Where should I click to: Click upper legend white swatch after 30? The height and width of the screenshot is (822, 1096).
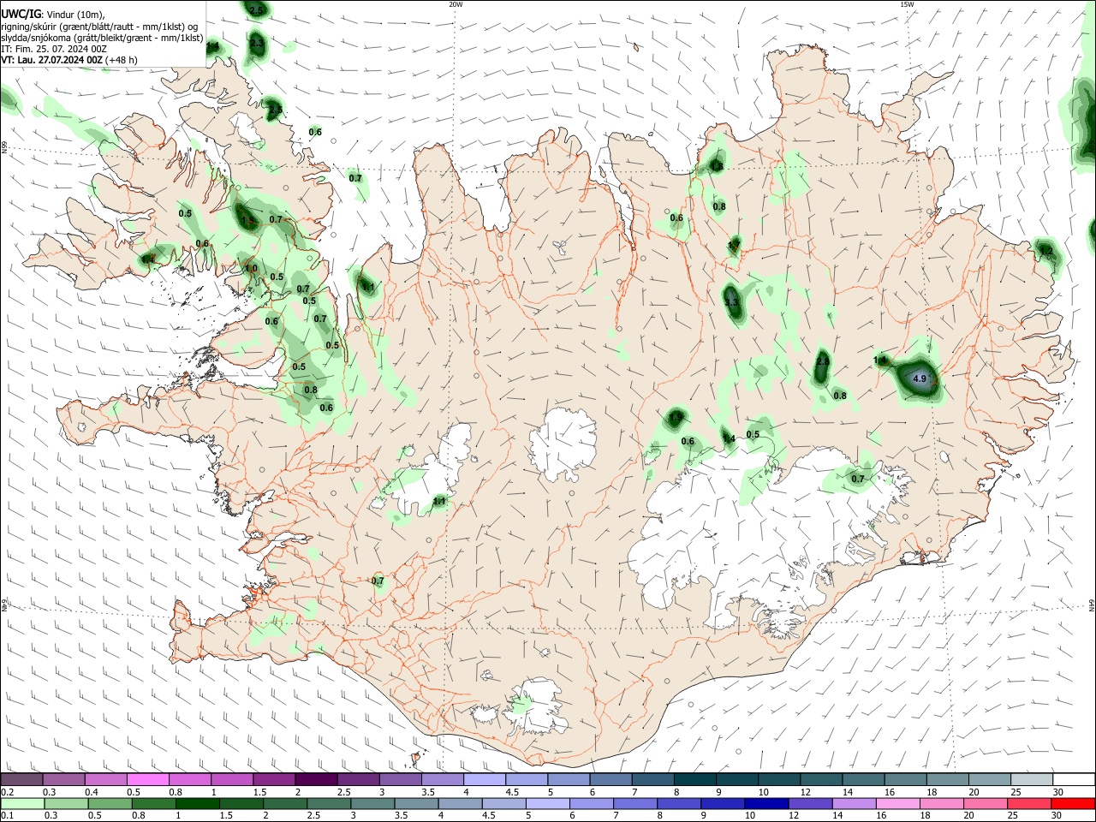(x=1073, y=780)
